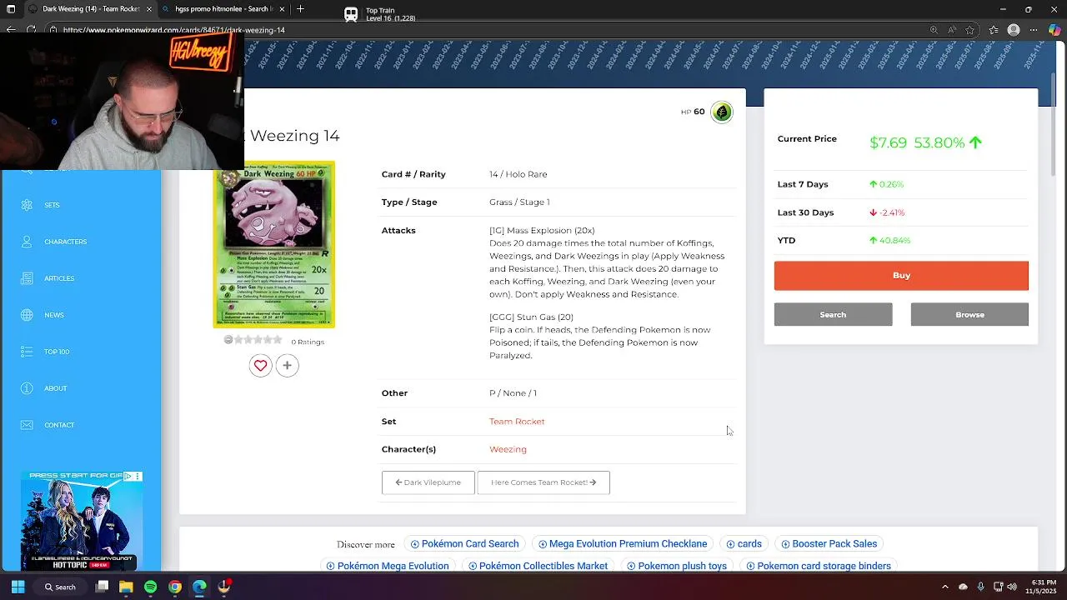Bookmark this page with the star icon

pyautogui.click(x=970, y=30)
